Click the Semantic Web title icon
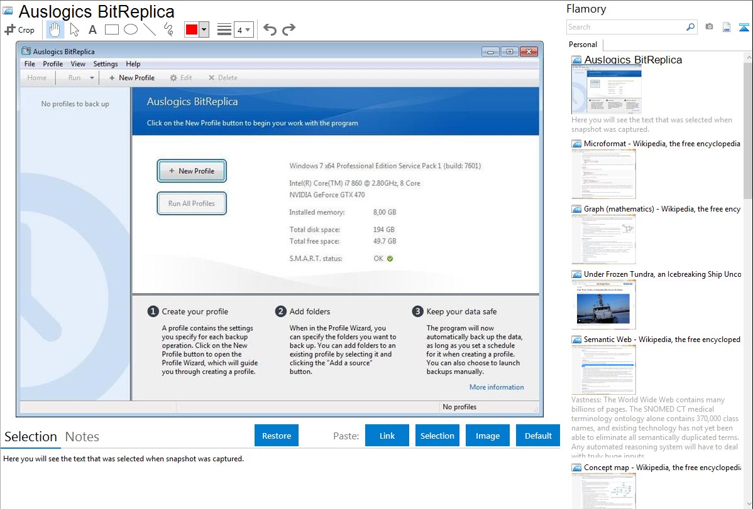 tap(576, 340)
